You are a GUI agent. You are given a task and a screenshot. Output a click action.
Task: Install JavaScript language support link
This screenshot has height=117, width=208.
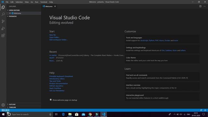[144, 40]
